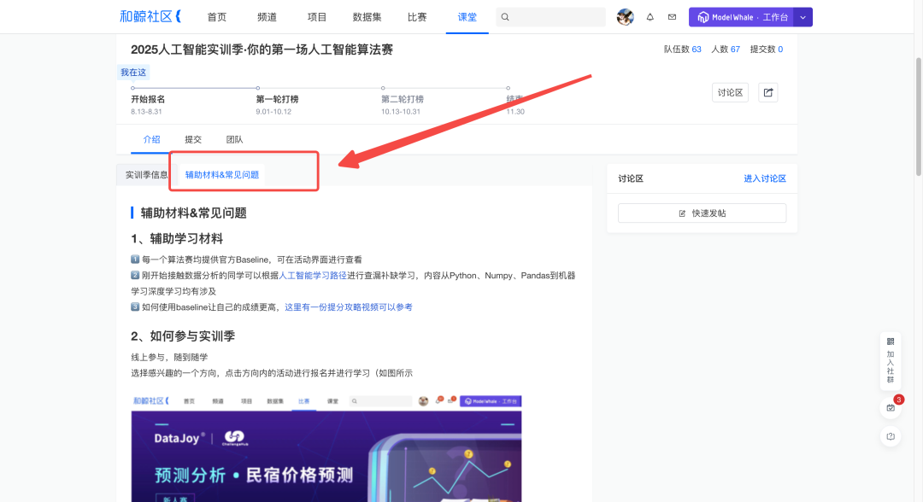The width and height of the screenshot is (923, 502).
Task: Open the 比赛 navigation item
Action: point(417,17)
